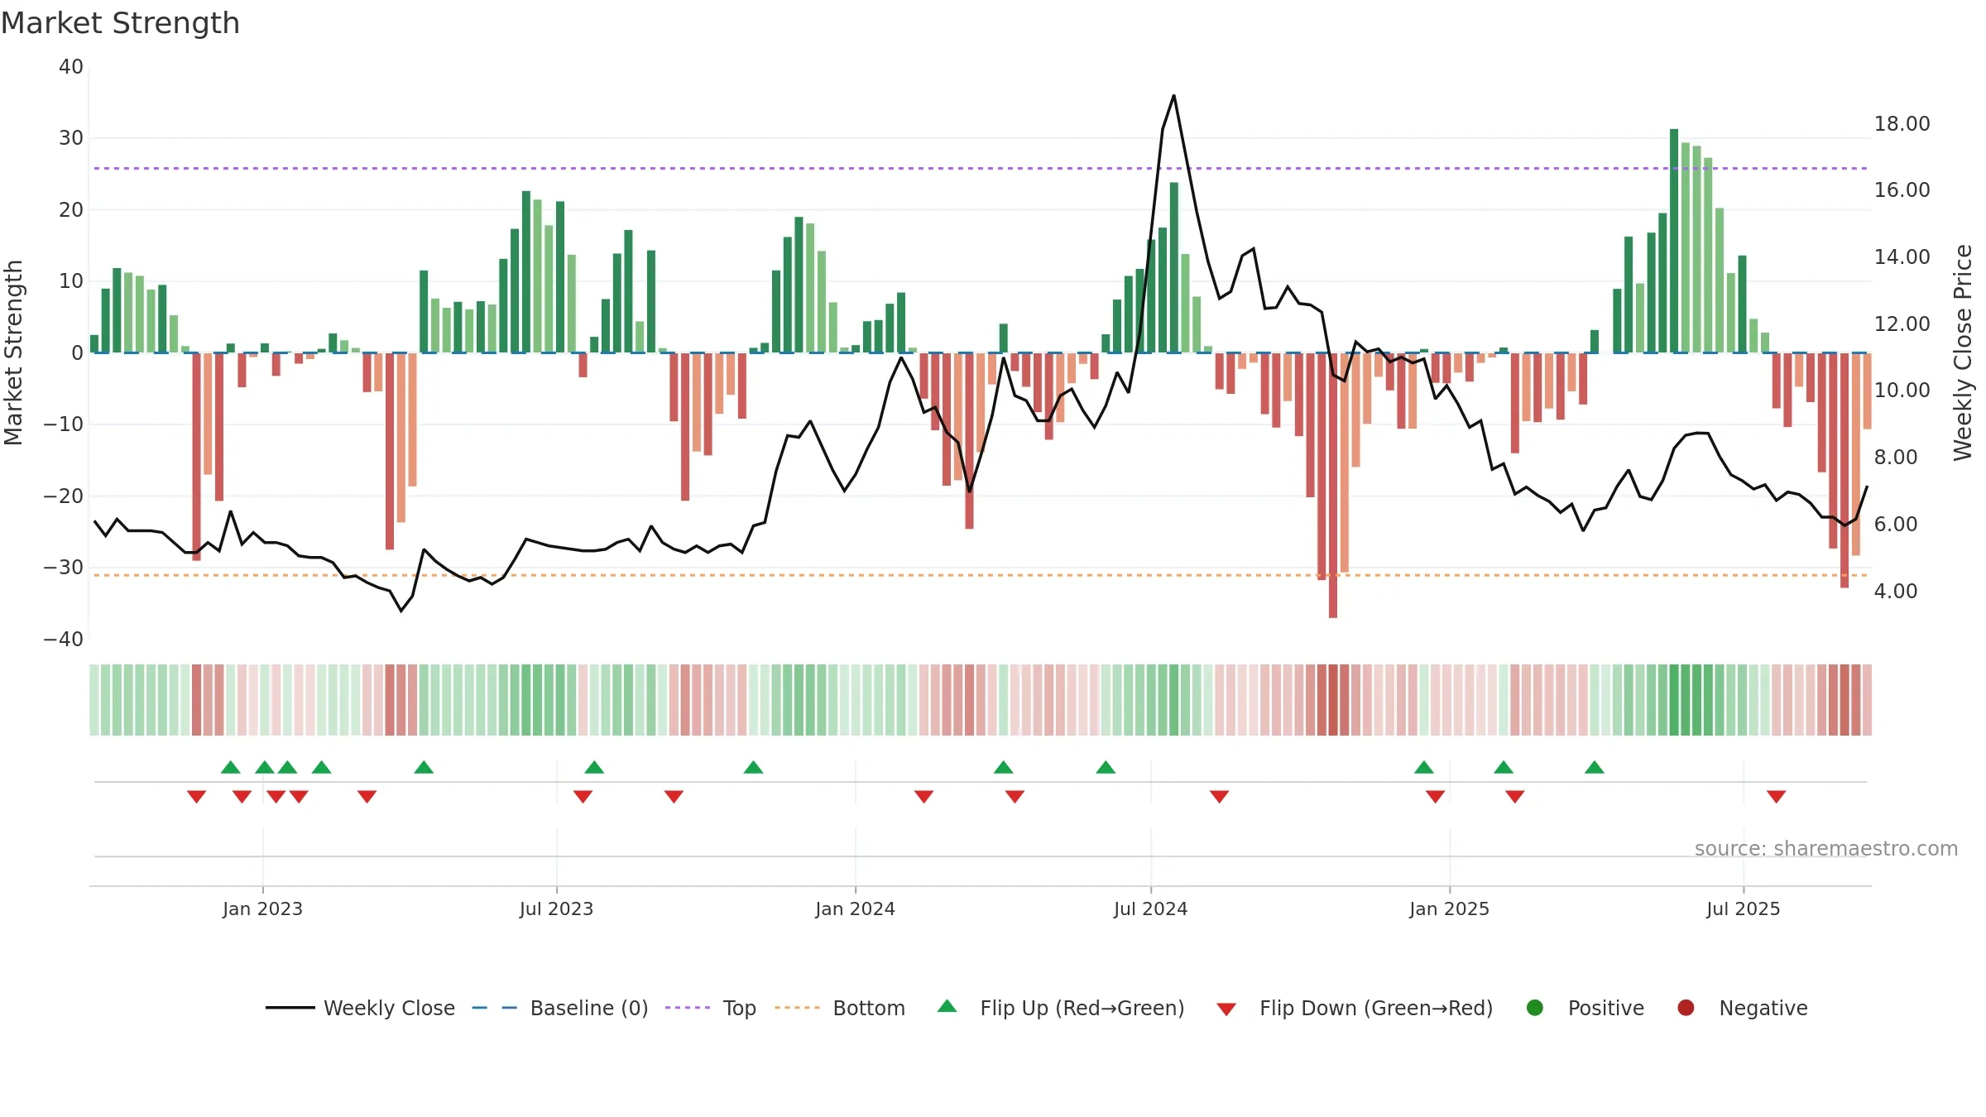This screenshot has height=1117, width=1986.
Task: Toggle Flip Down (Green→Red) legend entry
Action: [x=1355, y=1008]
